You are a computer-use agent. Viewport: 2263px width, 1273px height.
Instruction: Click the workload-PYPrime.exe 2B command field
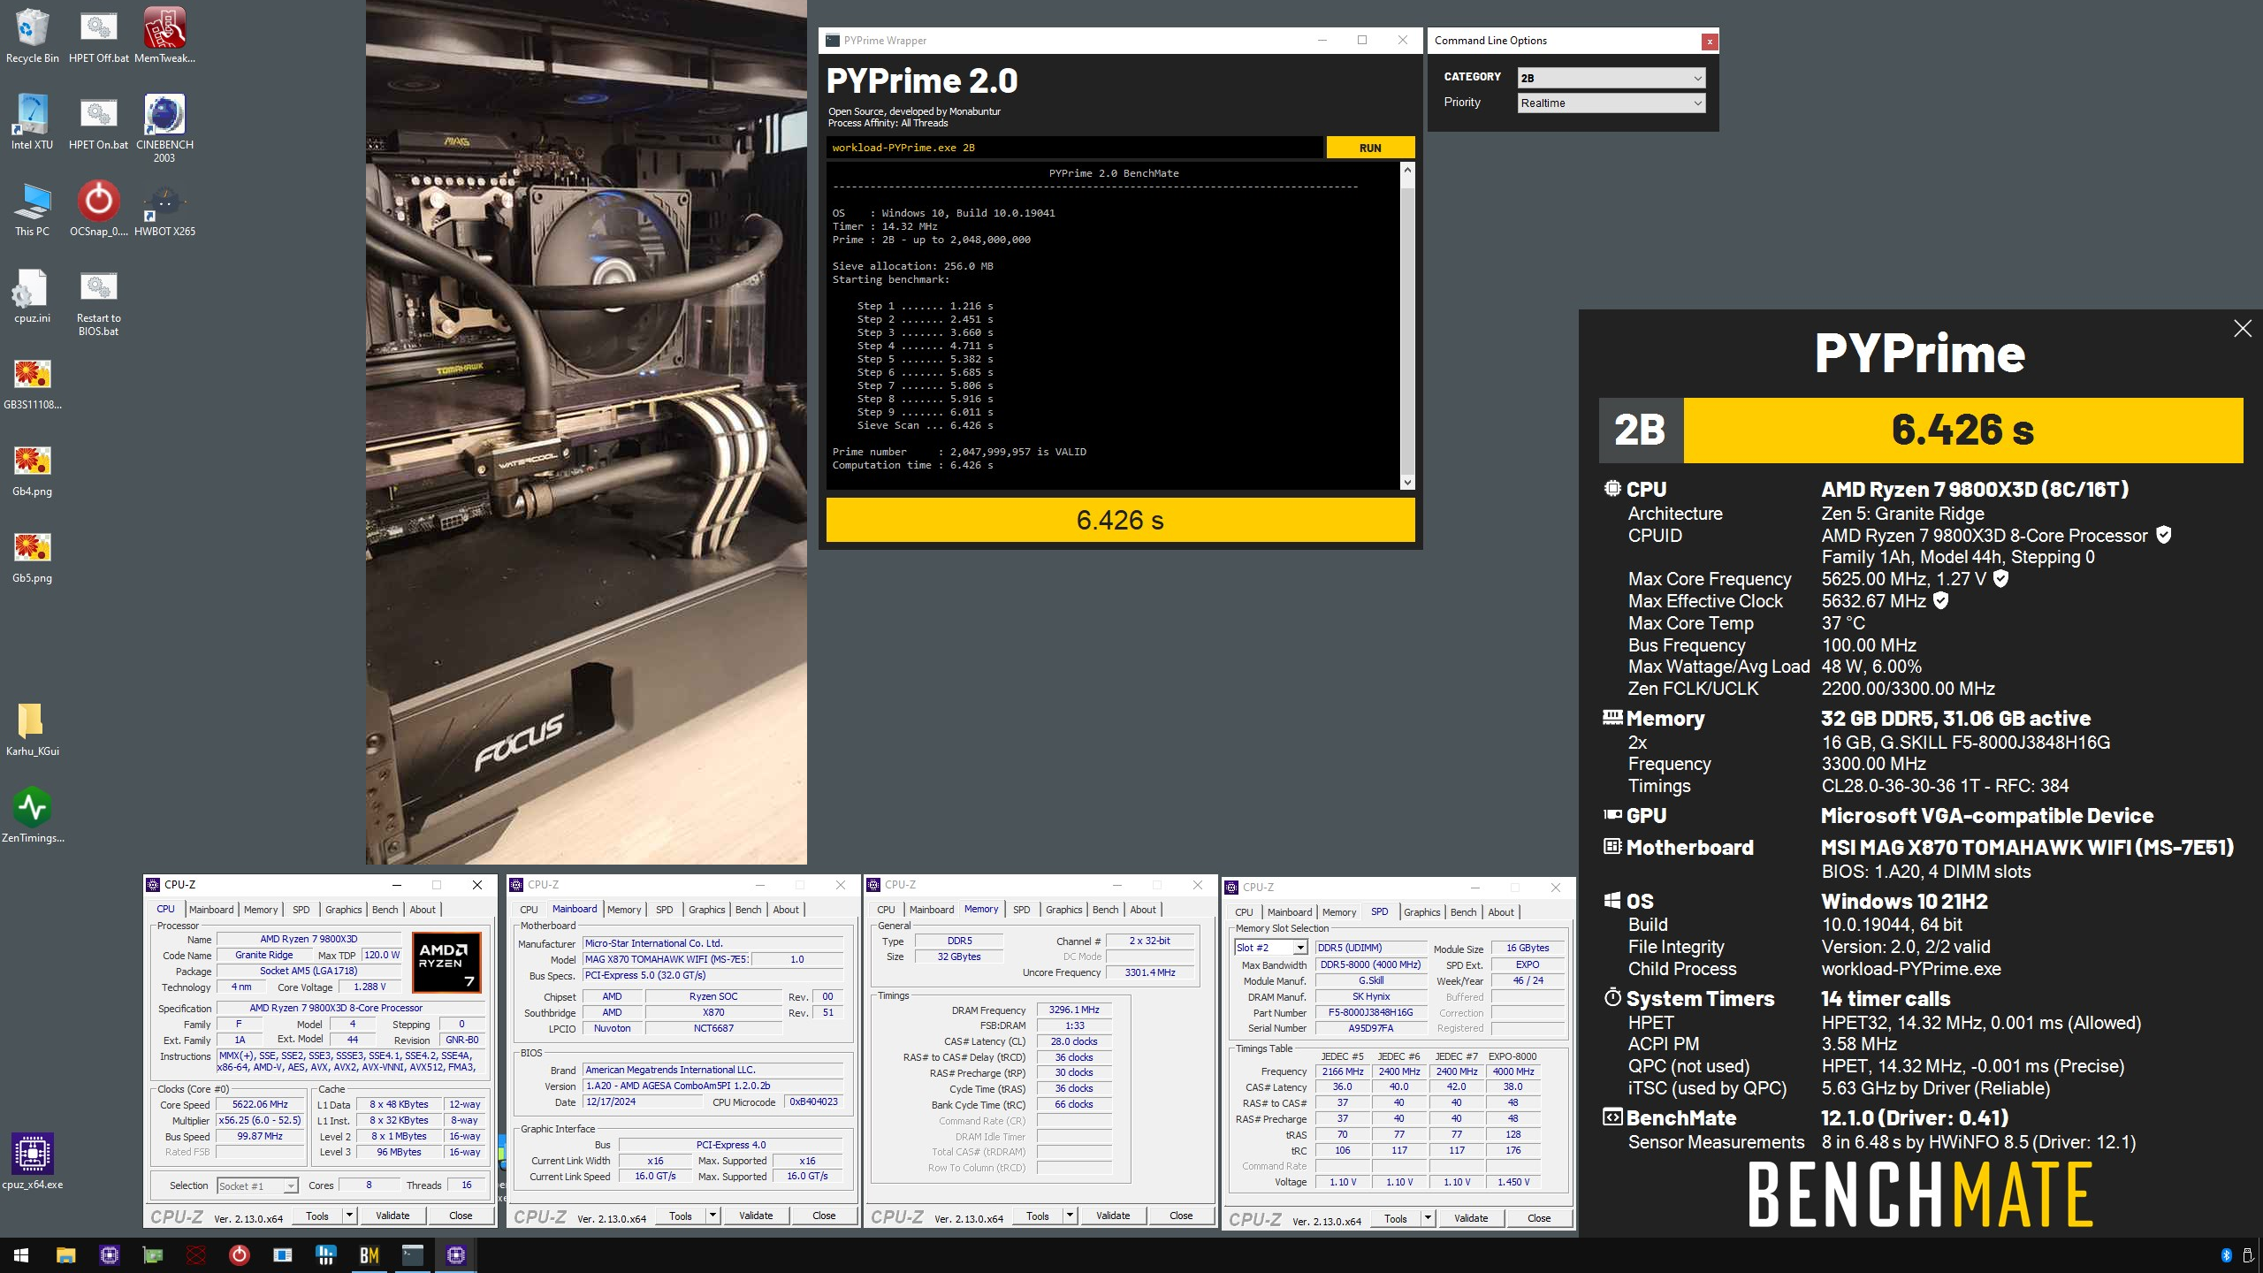[1075, 148]
